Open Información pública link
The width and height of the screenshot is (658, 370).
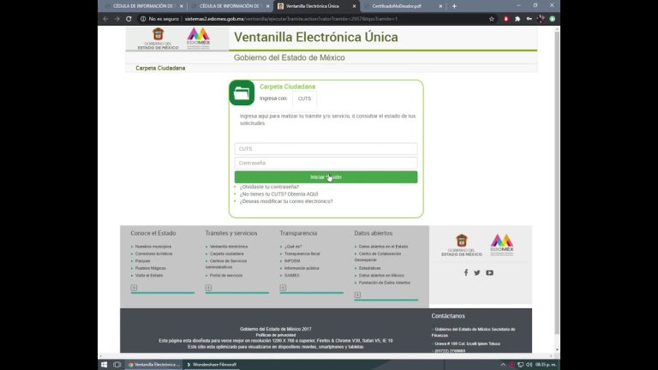point(302,268)
